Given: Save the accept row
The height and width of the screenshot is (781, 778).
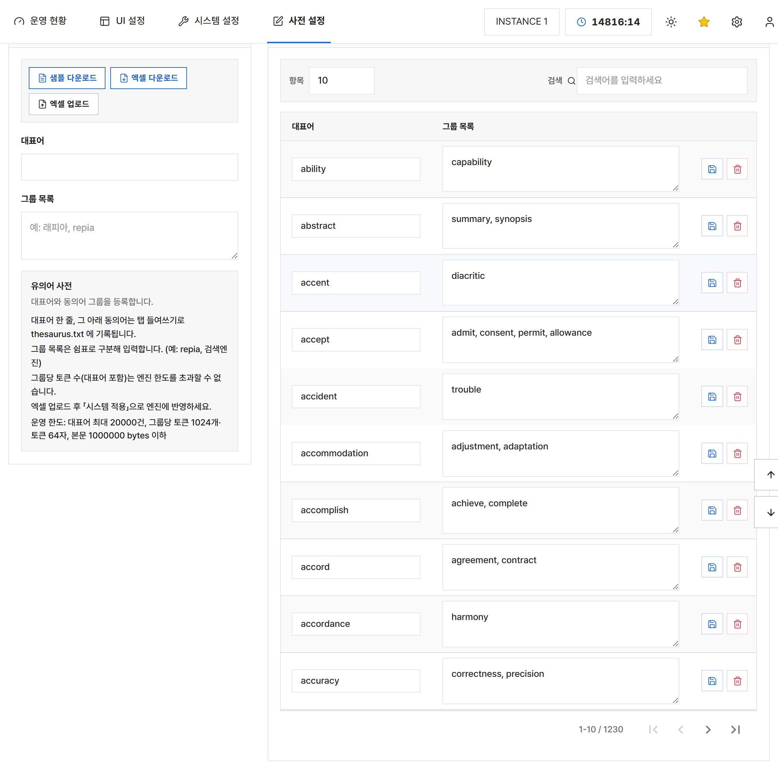Looking at the screenshot, I should point(712,339).
